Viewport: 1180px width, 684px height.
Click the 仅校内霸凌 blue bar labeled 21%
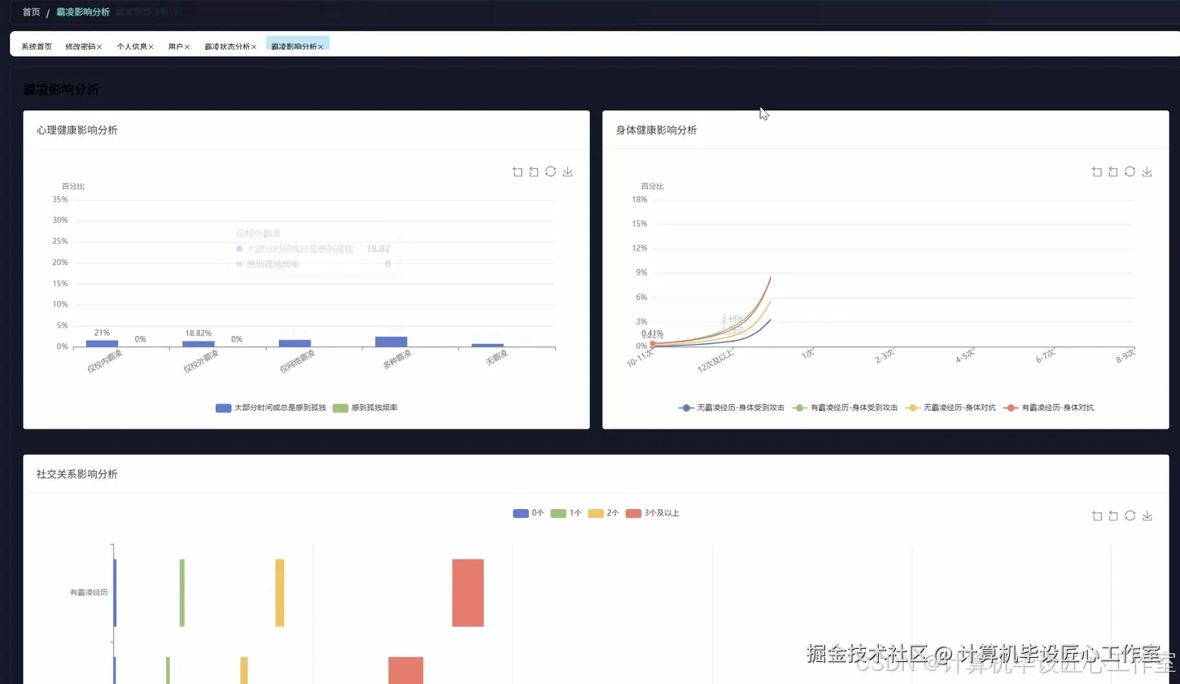pos(102,343)
